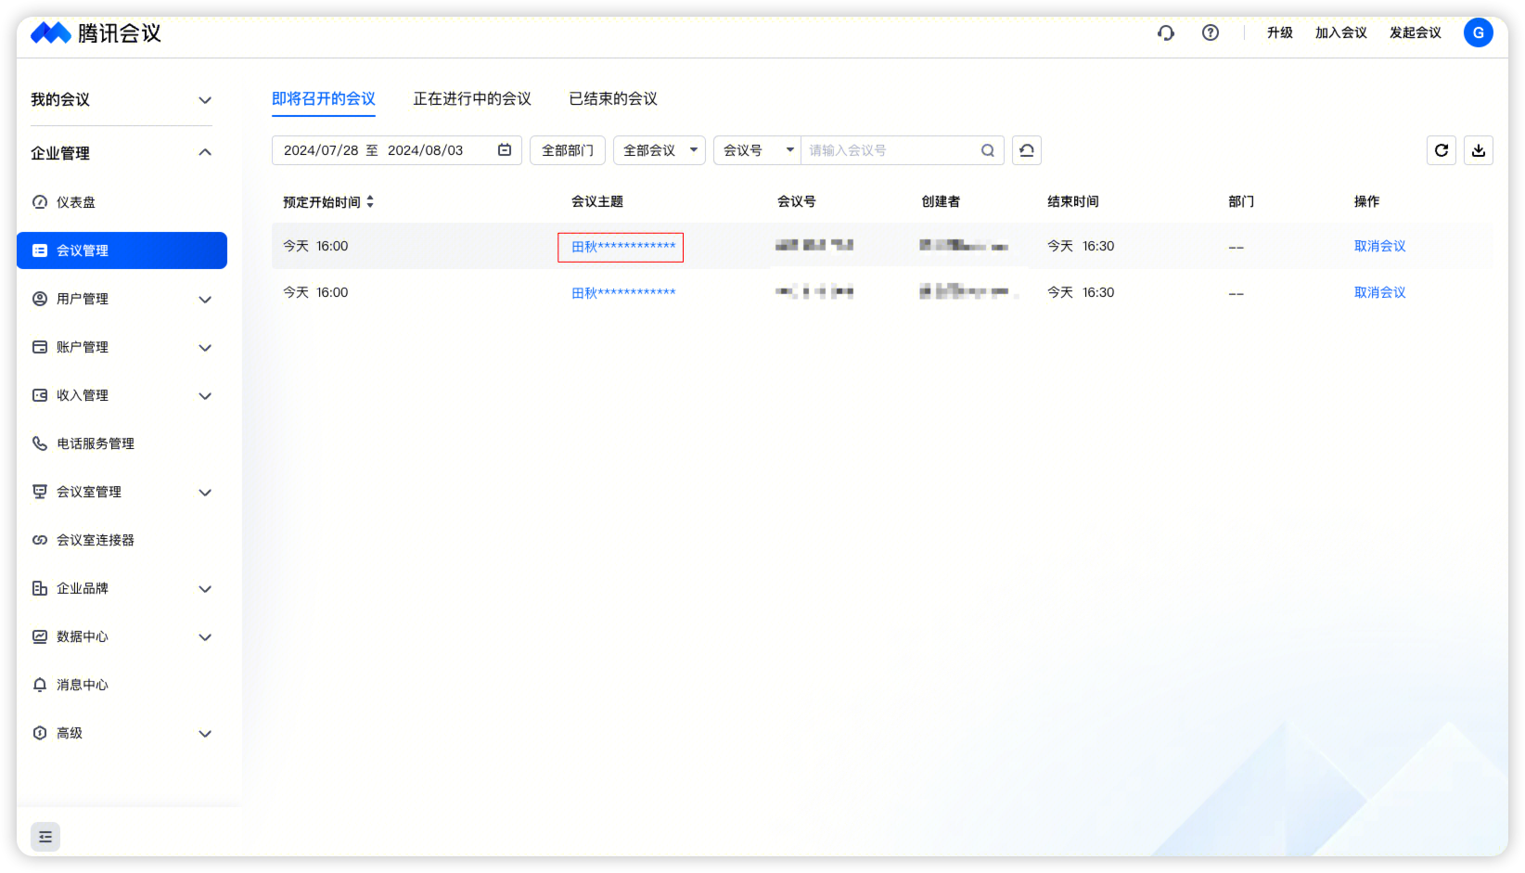Click the 收入管理 wallet icon
The image size is (1525, 873).
[40, 395]
